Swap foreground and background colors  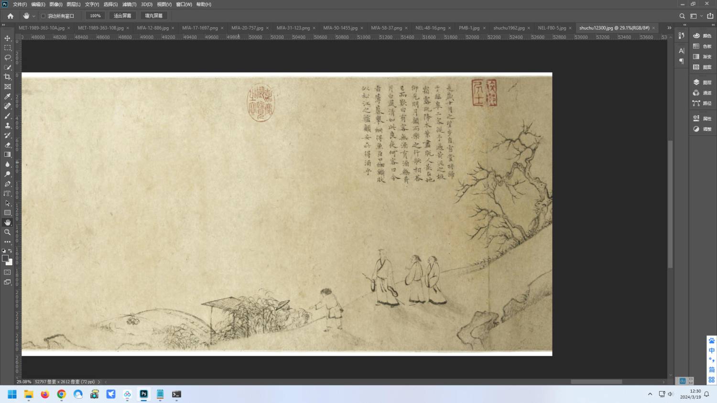[x=10, y=251]
